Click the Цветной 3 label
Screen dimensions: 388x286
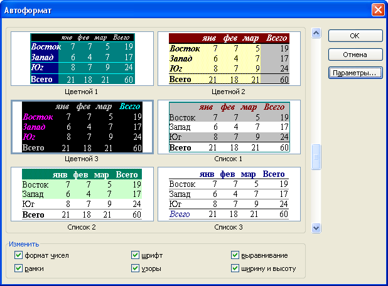pyautogui.click(x=82, y=159)
